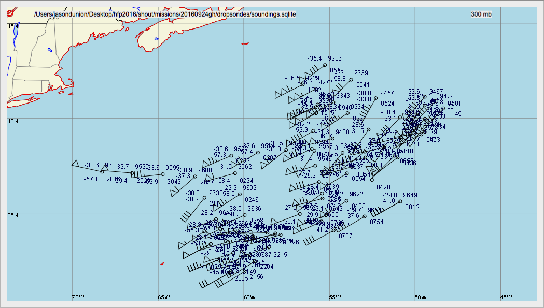
Task: Select the '-30.8' temperature value
Action: click(364, 93)
